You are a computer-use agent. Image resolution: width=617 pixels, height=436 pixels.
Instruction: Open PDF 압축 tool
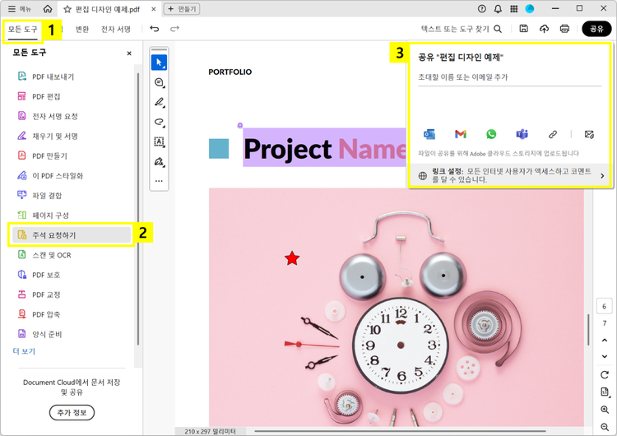click(72, 314)
